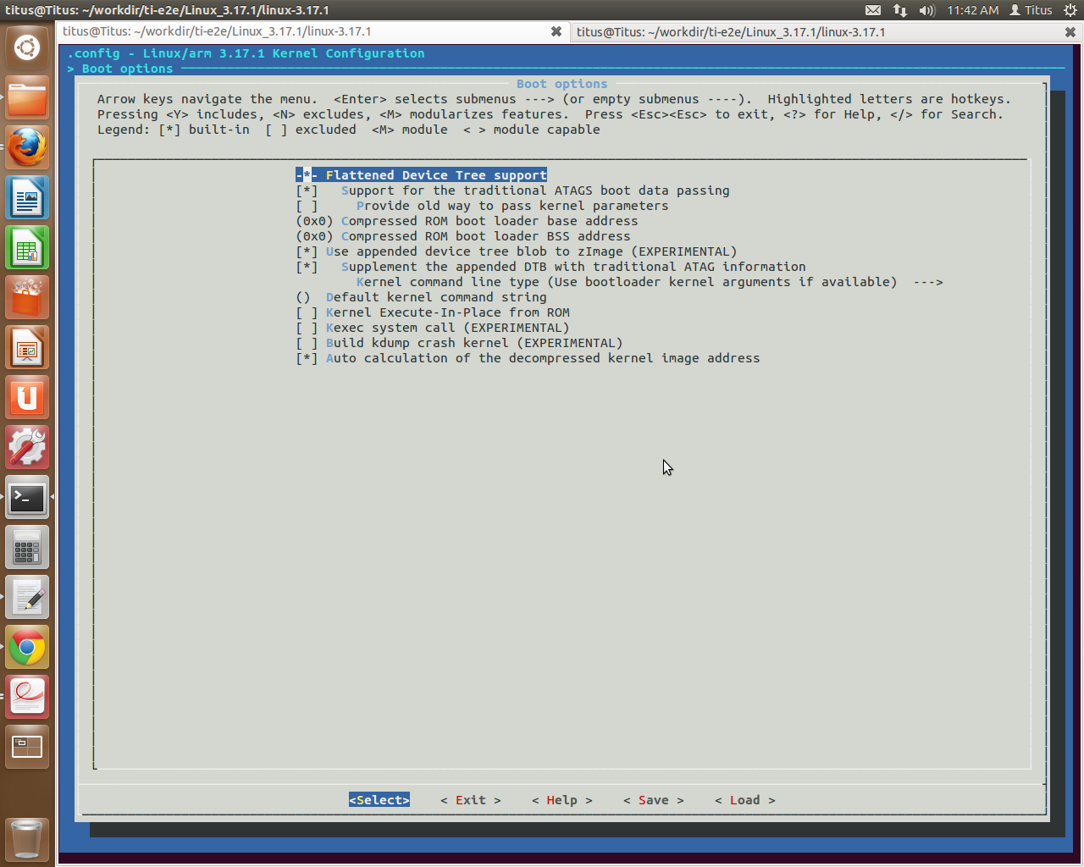The width and height of the screenshot is (1084, 867).
Task: Edit Default kernel command string value
Action: 421,297
